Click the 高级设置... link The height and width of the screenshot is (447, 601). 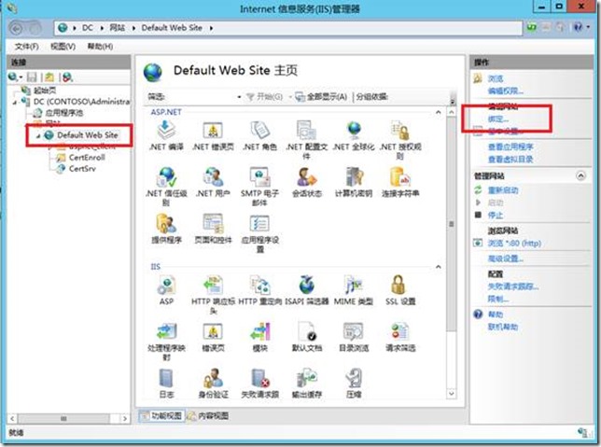[x=505, y=258]
